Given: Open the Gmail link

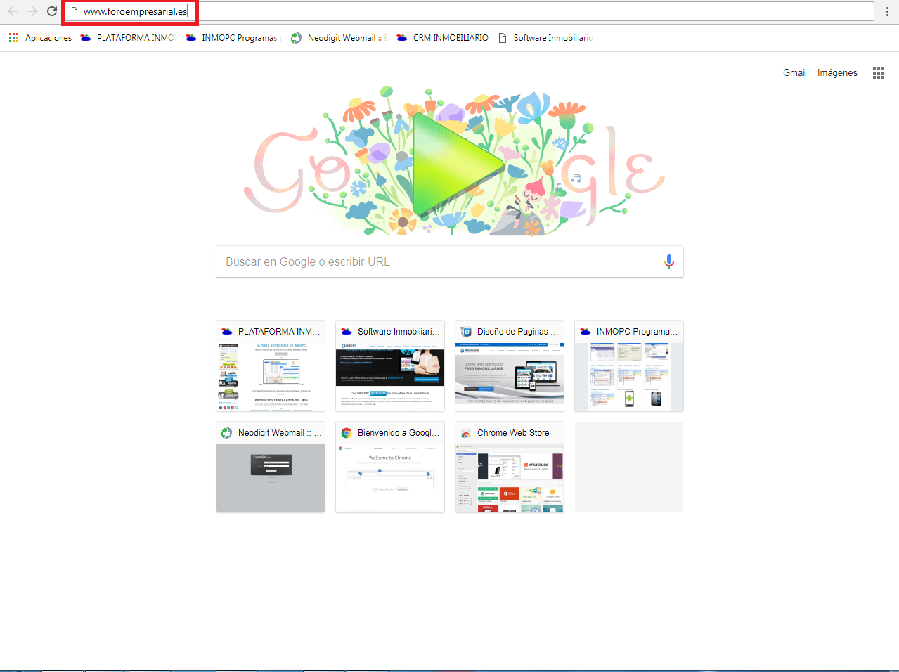Looking at the screenshot, I should coord(795,72).
